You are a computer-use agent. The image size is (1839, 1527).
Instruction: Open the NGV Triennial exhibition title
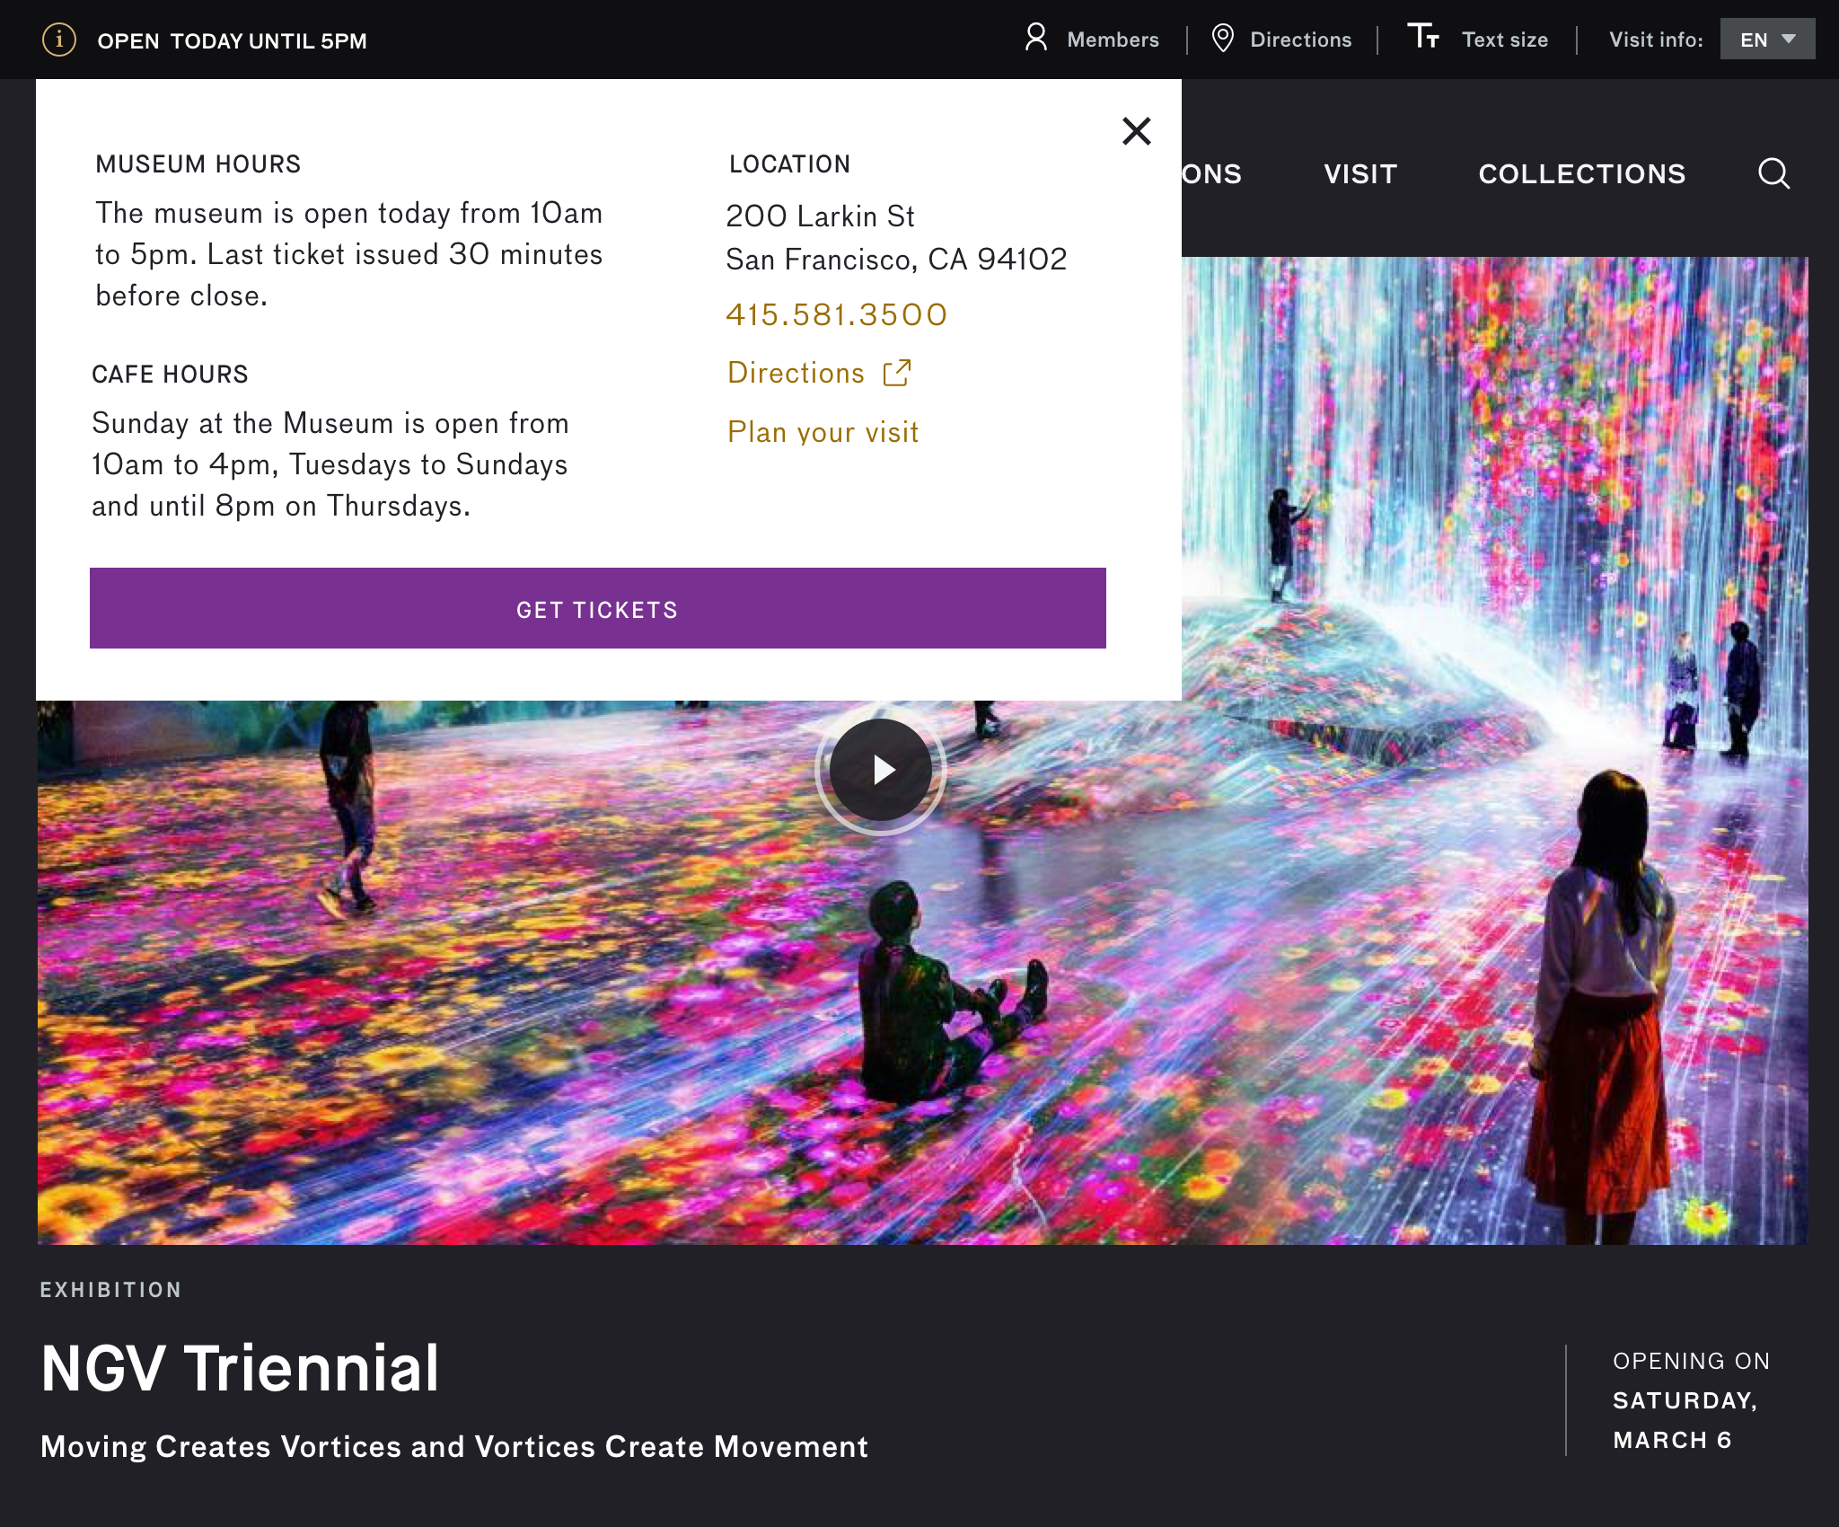[x=241, y=1368]
